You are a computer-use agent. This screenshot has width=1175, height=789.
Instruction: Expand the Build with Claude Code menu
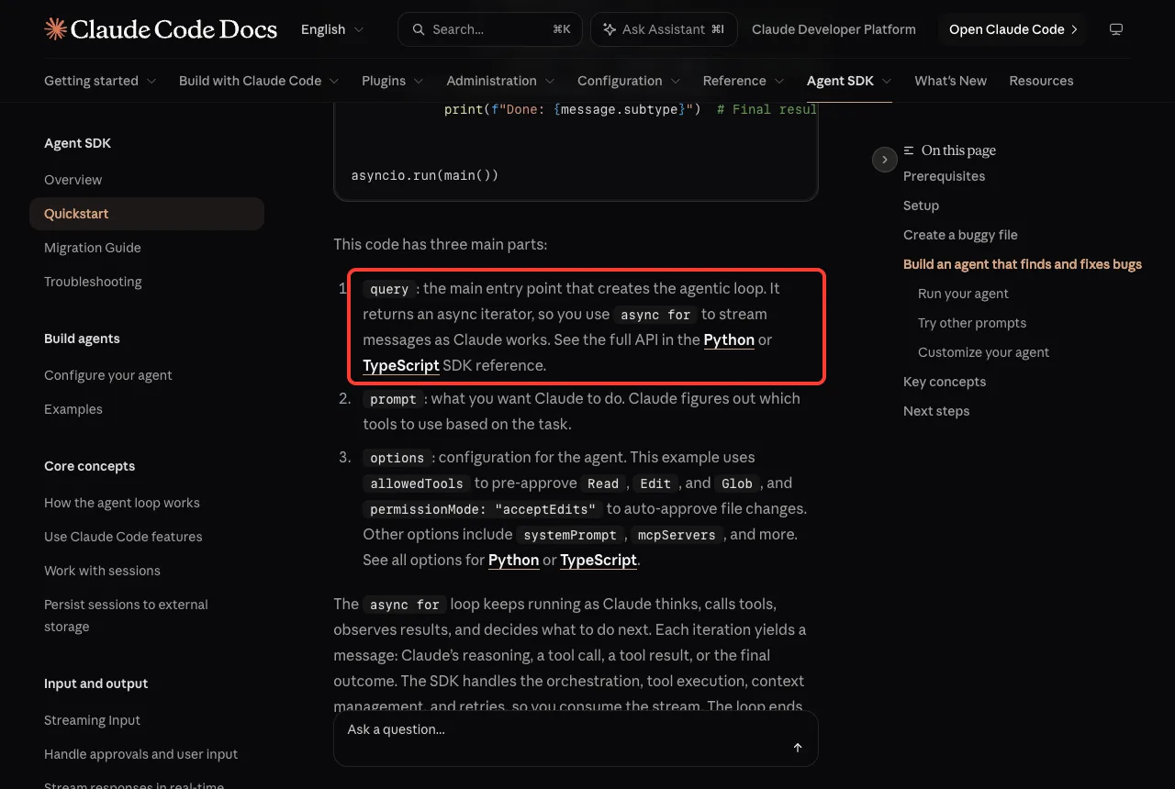(259, 81)
